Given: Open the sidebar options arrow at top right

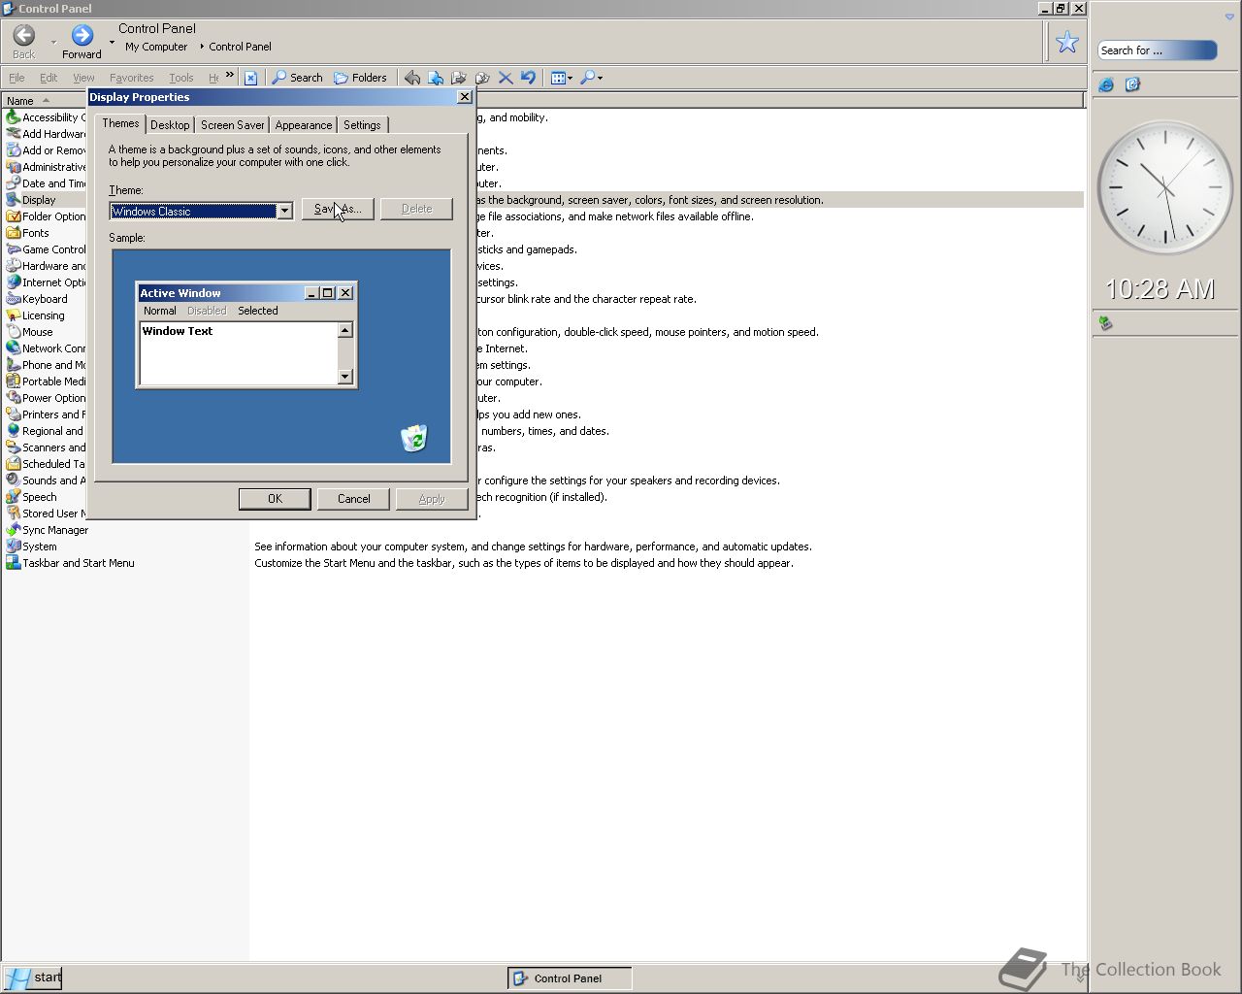Looking at the screenshot, I should [1229, 17].
